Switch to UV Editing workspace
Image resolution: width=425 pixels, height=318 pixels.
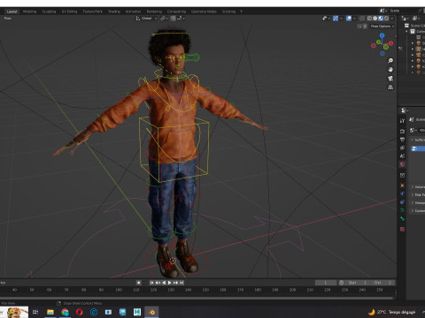tap(69, 11)
